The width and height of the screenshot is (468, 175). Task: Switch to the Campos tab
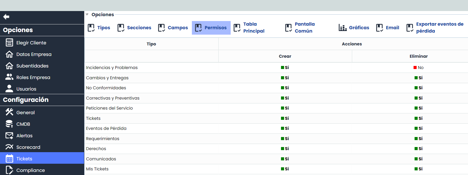[x=173, y=28]
